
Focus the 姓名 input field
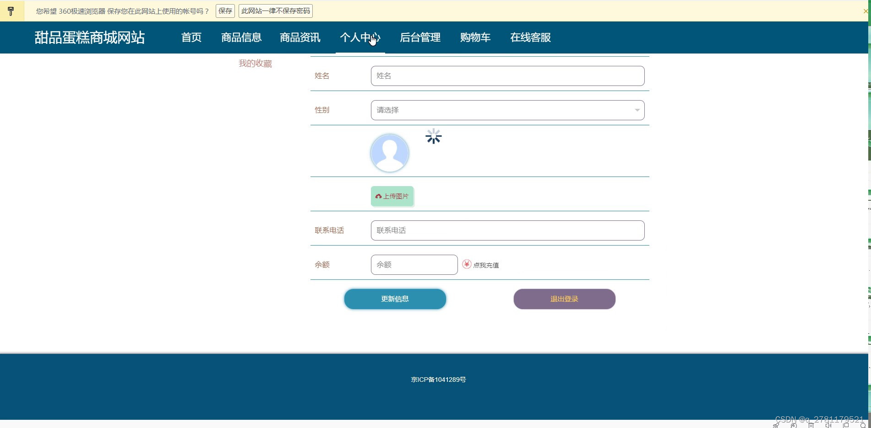click(x=508, y=76)
